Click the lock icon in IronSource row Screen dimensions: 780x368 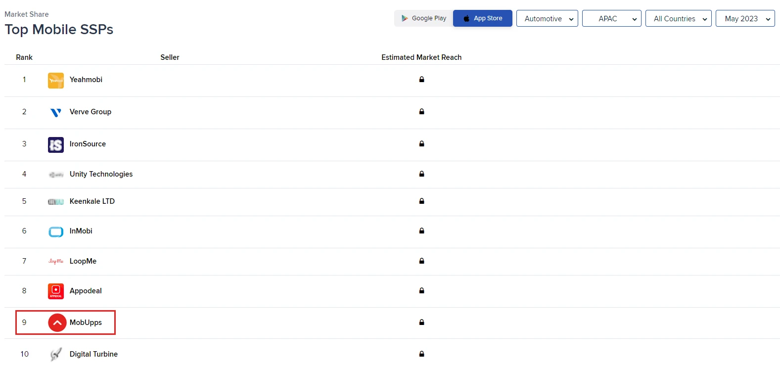pos(422,143)
